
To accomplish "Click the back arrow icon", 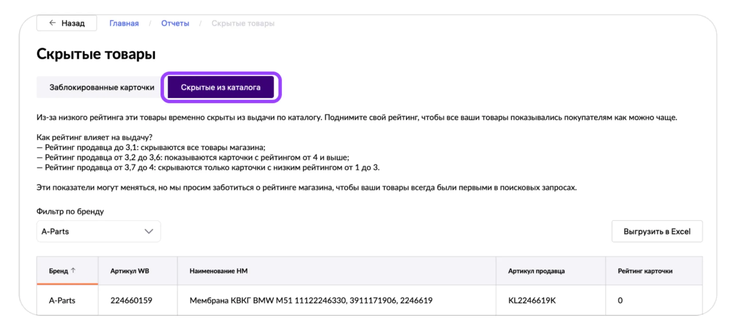I will (x=53, y=23).
